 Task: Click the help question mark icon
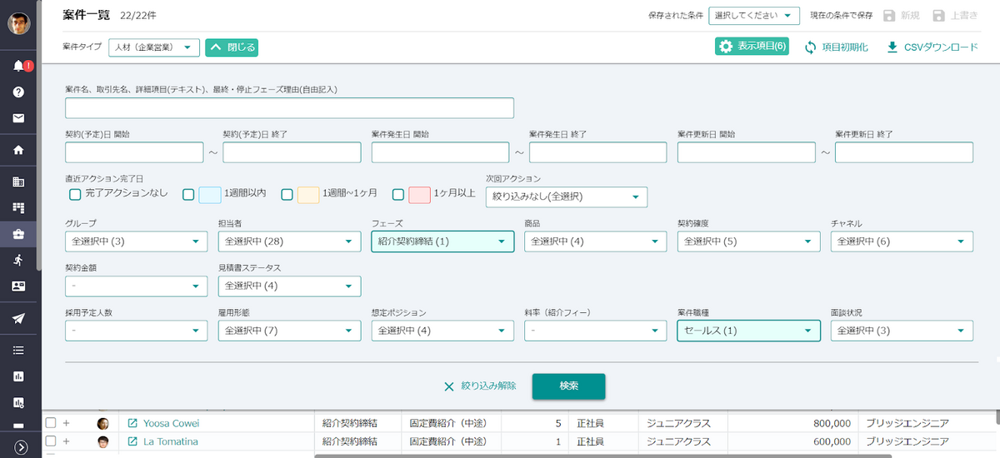click(x=18, y=92)
